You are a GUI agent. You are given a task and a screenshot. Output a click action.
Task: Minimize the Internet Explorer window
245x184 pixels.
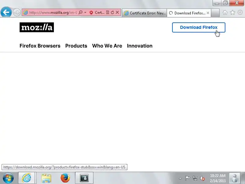tap(217, 3)
